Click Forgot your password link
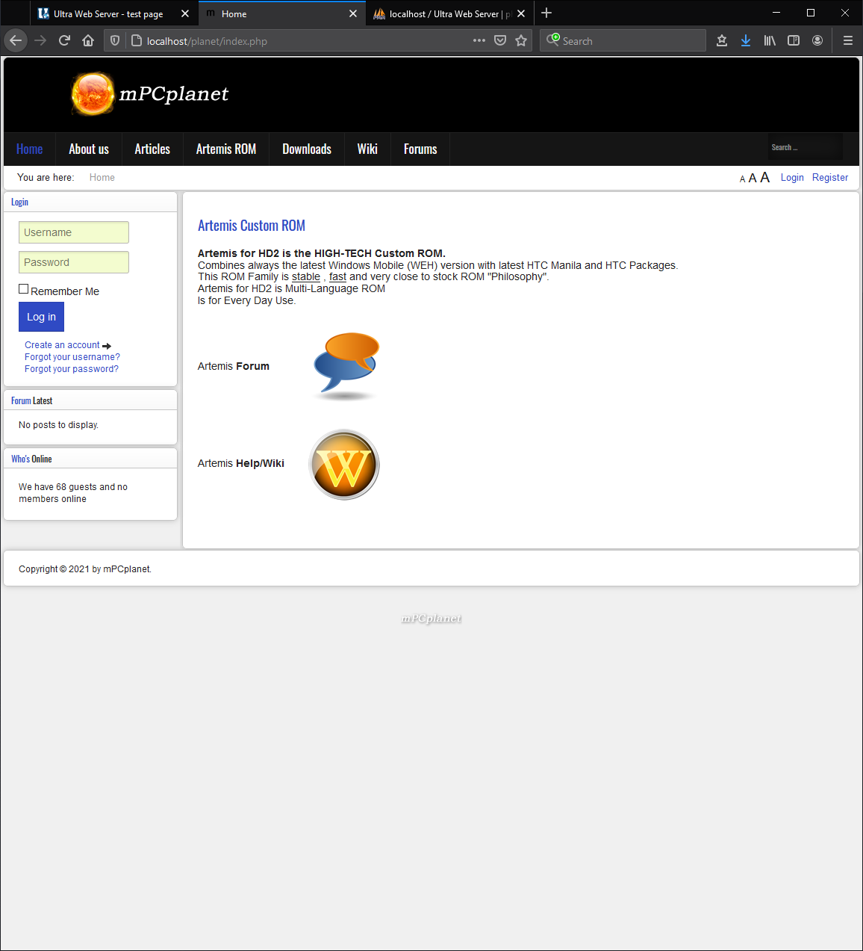Image resolution: width=863 pixels, height=951 pixels. 72,369
